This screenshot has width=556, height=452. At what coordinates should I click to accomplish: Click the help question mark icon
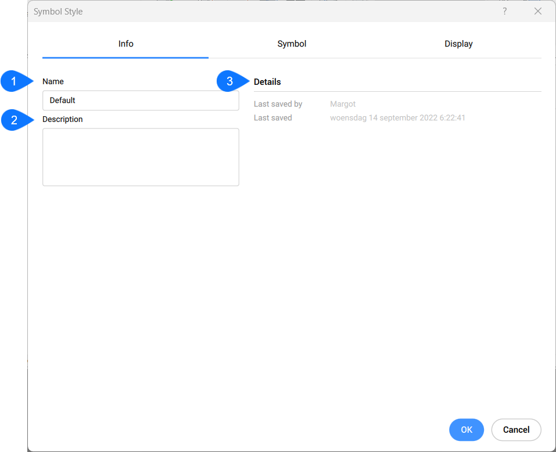pyautogui.click(x=504, y=12)
